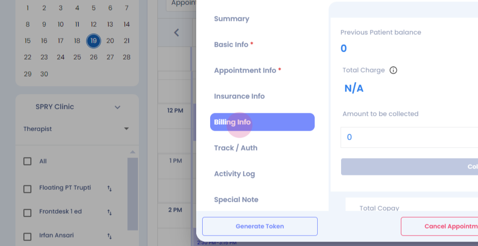
Task: Enable the Frontdesk 1 ed checkbox
Action: tap(27, 213)
